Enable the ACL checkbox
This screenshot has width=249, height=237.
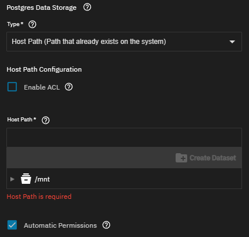pyautogui.click(x=12, y=87)
